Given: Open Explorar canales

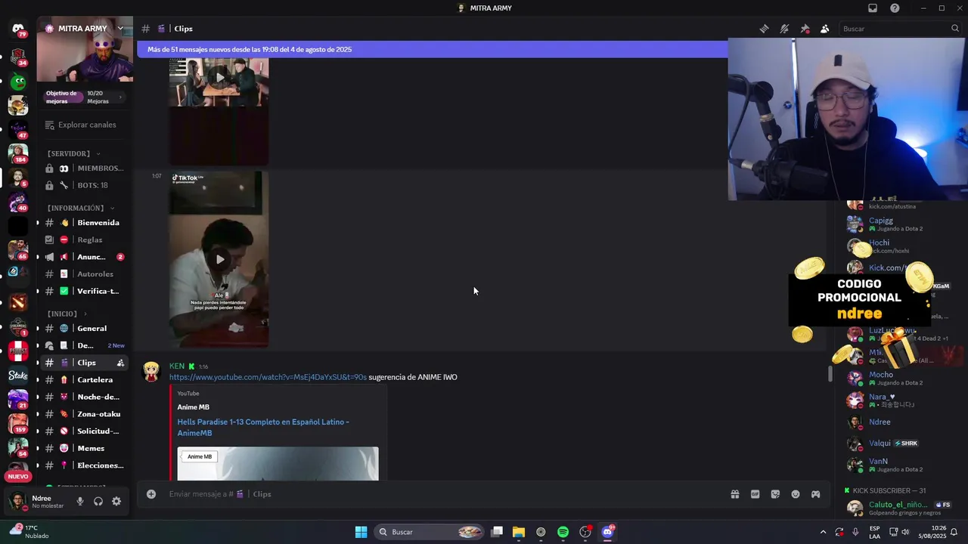Looking at the screenshot, I should pyautogui.click(x=83, y=125).
